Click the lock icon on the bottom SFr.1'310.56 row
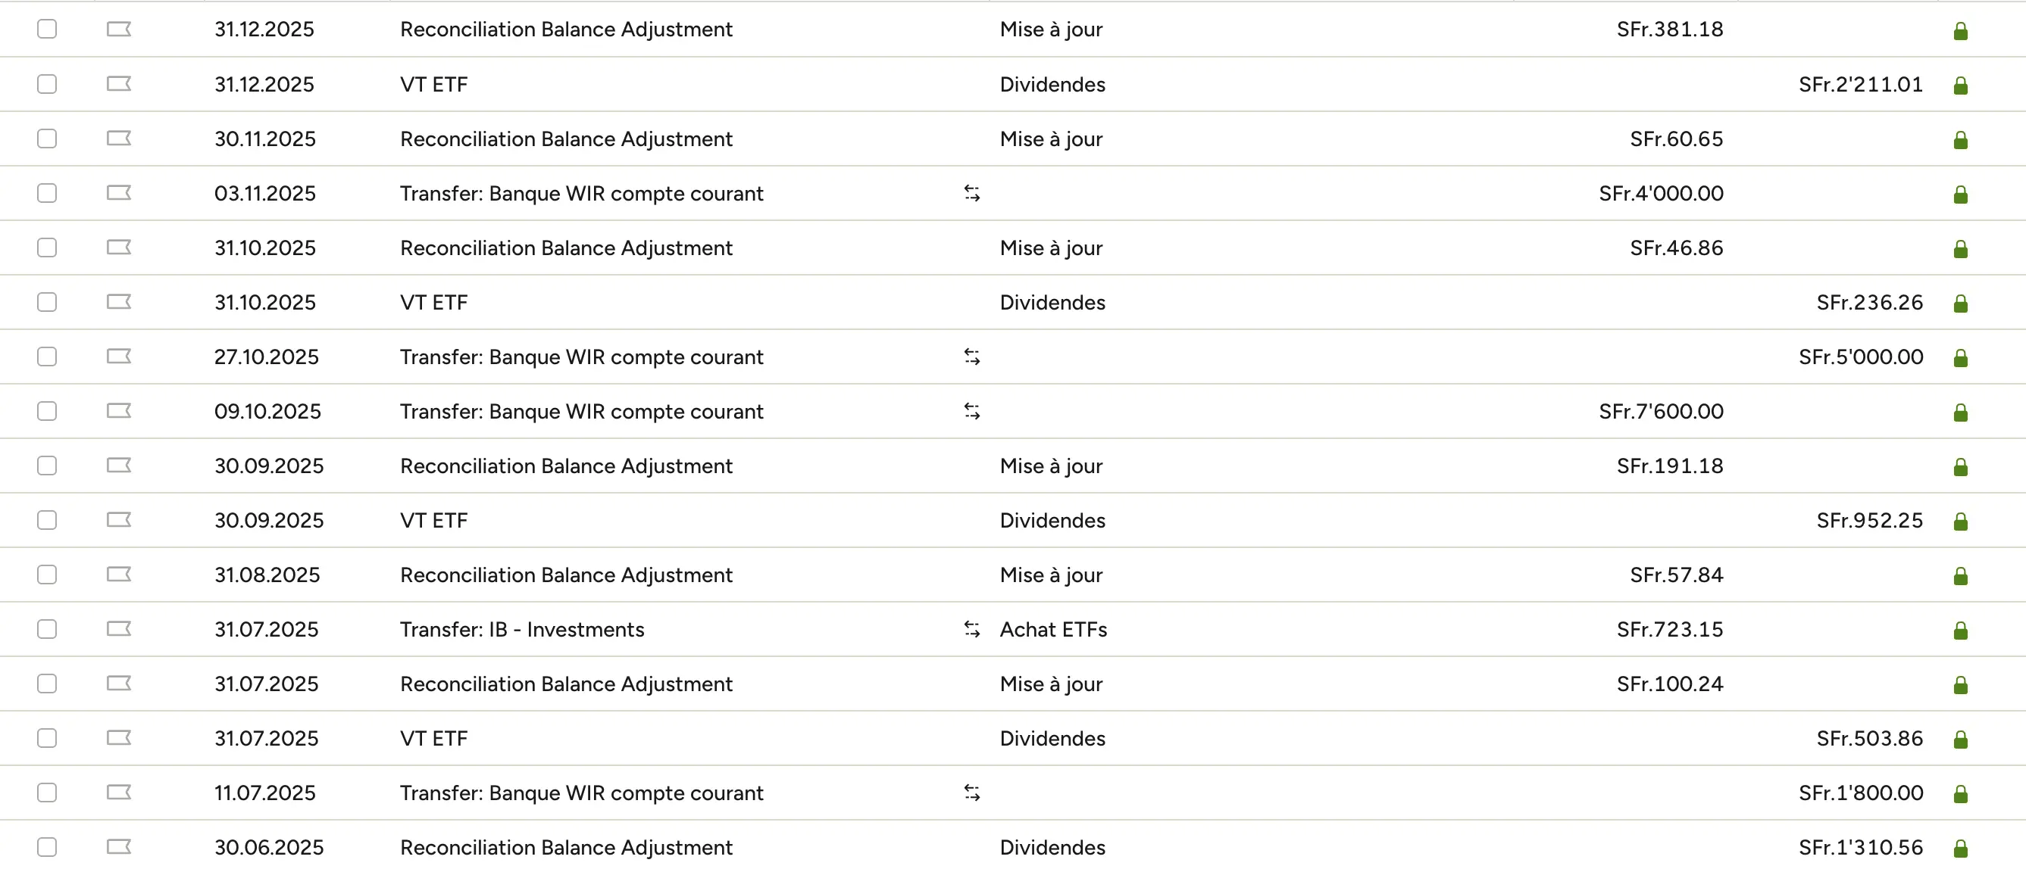The height and width of the screenshot is (869, 2026). click(x=1962, y=847)
